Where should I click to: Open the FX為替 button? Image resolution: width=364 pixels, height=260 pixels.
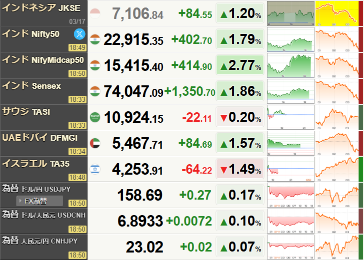39,201
